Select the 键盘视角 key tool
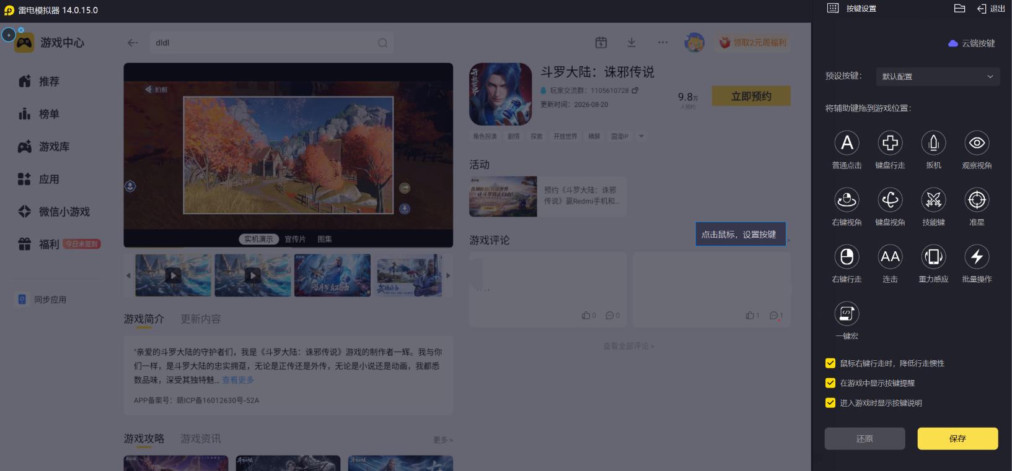This screenshot has height=471, width=1012. point(890,200)
